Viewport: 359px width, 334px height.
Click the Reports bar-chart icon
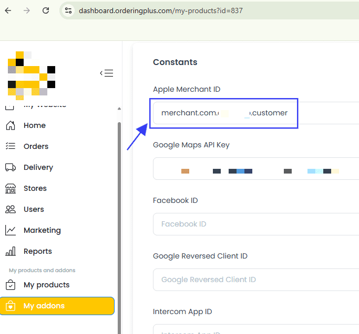pyautogui.click(x=11, y=251)
